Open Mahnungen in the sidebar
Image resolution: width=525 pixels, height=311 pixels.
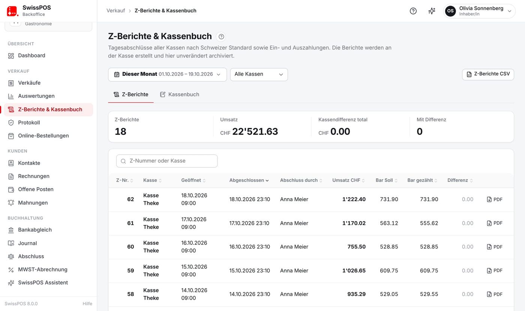48,203
